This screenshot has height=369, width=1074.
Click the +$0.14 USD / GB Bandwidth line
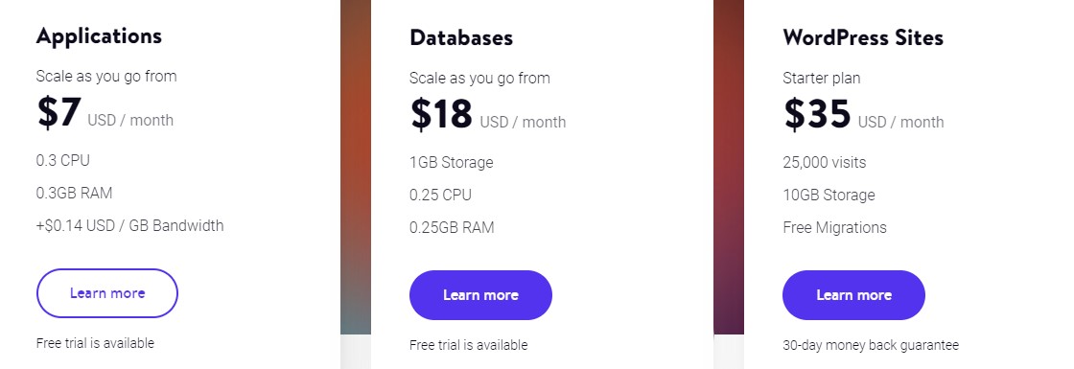[130, 225]
